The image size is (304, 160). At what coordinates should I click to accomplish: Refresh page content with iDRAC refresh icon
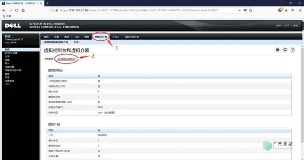click(x=285, y=50)
